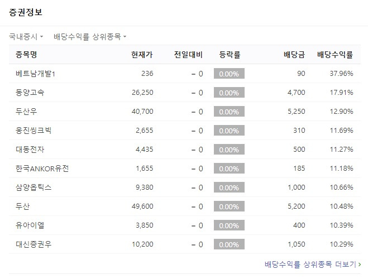Click the 현재가 column header
The width and height of the screenshot is (368, 279).
[142, 55]
